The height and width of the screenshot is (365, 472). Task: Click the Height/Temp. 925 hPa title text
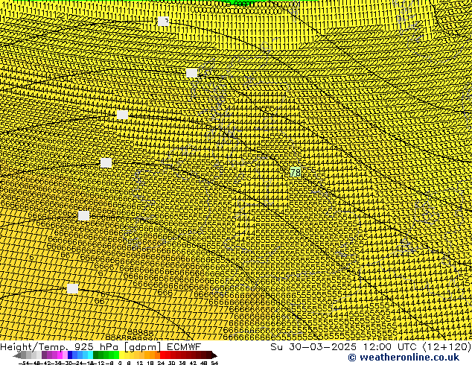point(73,346)
